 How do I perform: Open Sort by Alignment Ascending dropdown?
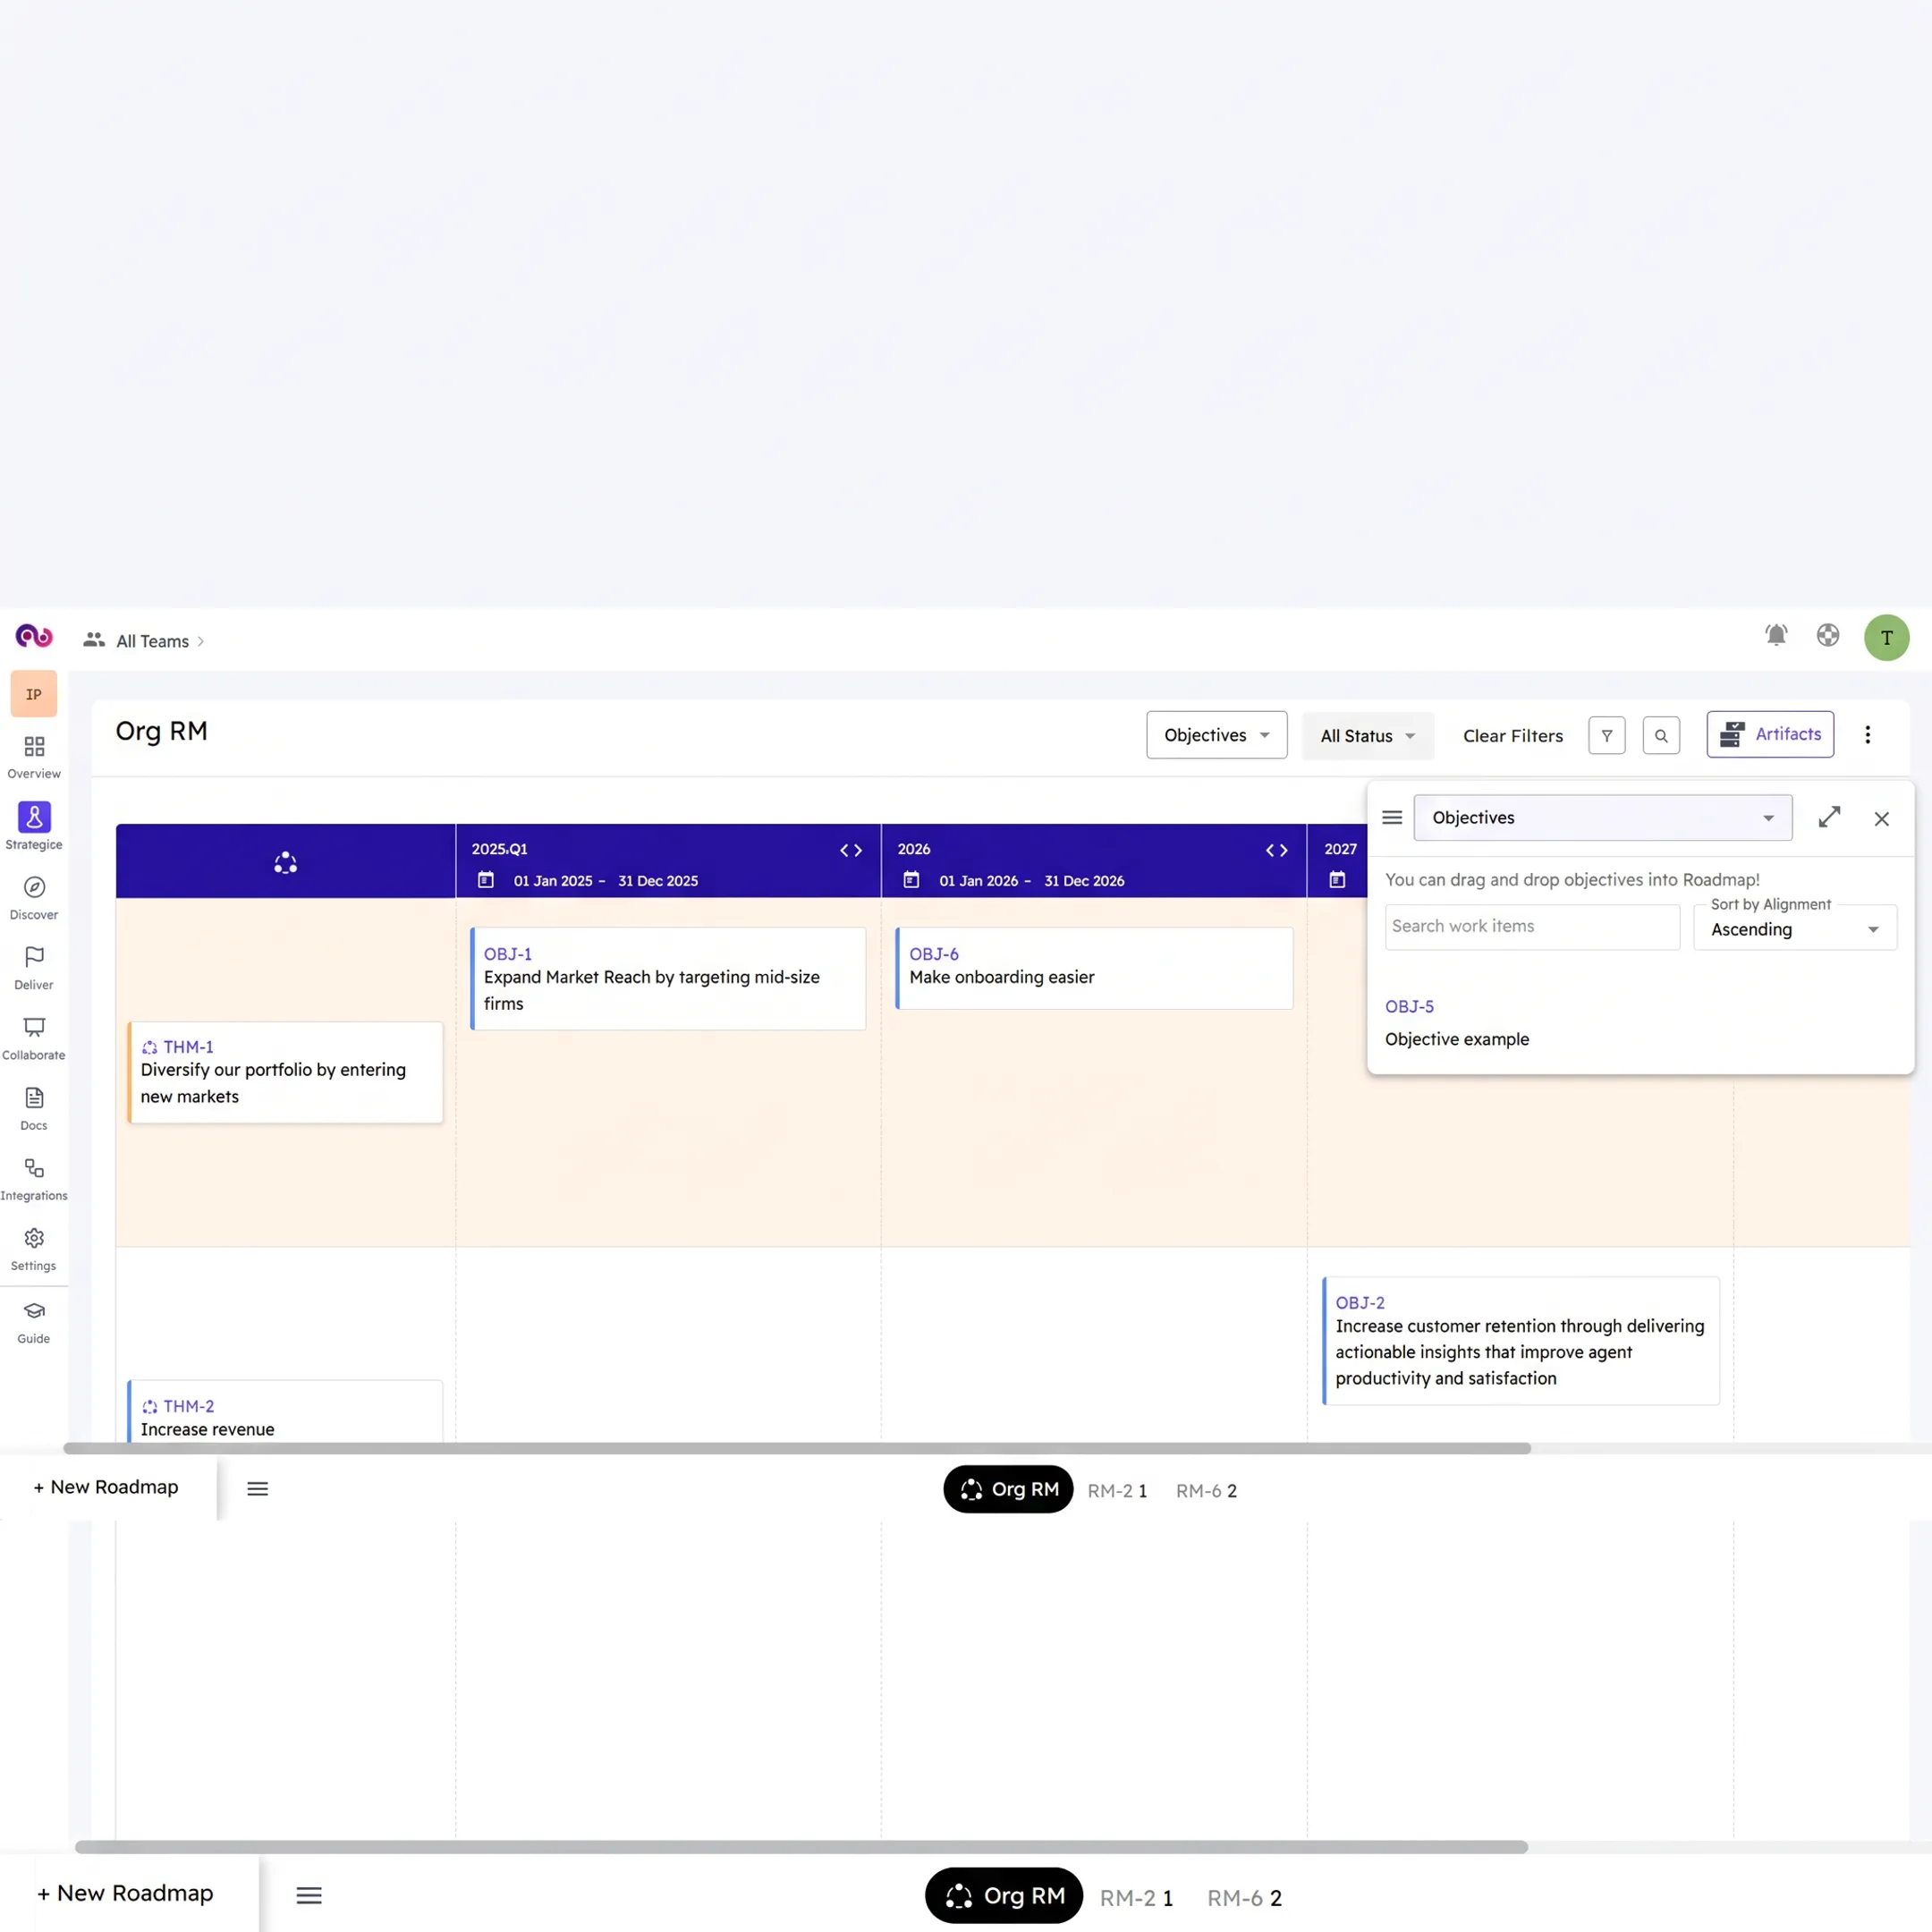pyautogui.click(x=1794, y=928)
